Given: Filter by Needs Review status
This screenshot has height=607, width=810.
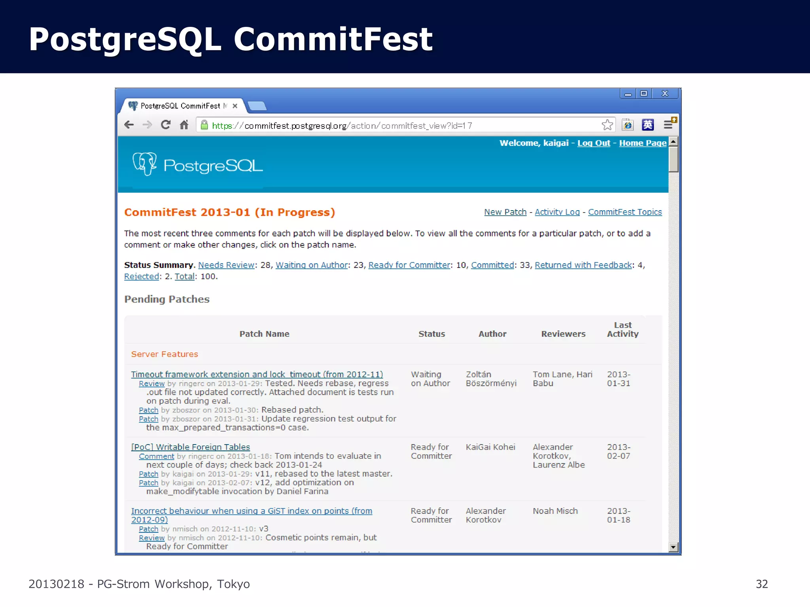Looking at the screenshot, I should 226,265.
